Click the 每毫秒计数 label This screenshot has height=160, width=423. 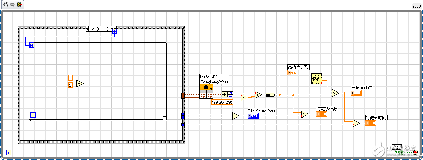point(327,109)
